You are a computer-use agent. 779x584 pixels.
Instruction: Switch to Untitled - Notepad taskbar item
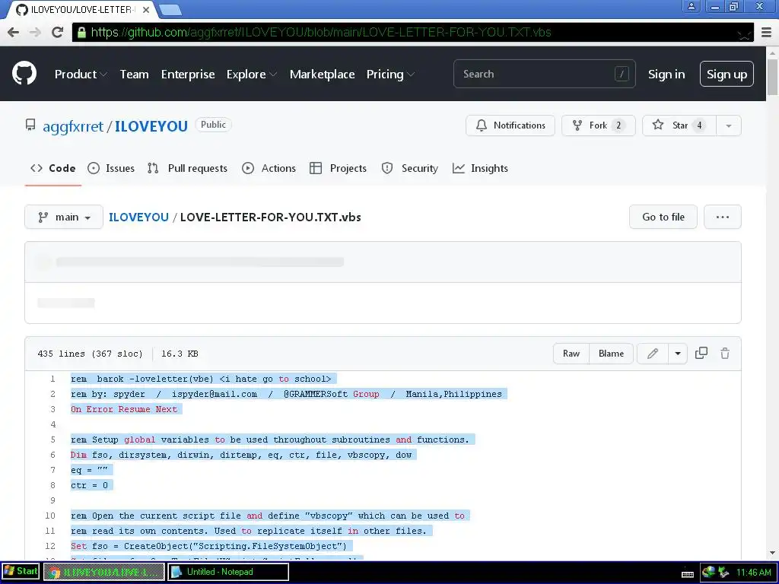point(227,572)
